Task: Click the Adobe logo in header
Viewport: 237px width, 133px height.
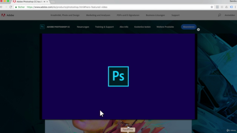Action: (x=8, y=15)
